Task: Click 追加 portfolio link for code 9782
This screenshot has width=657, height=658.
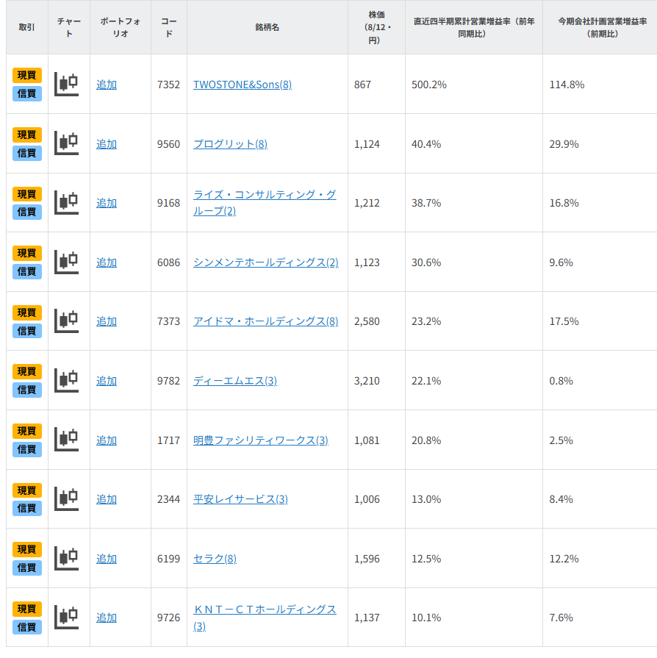Action: 107,381
